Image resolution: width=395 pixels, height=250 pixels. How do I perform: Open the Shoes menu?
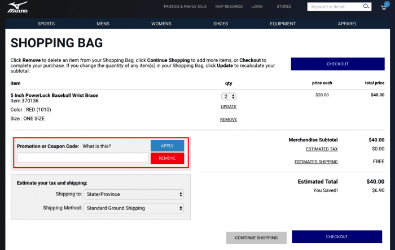(x=221, y=24)
